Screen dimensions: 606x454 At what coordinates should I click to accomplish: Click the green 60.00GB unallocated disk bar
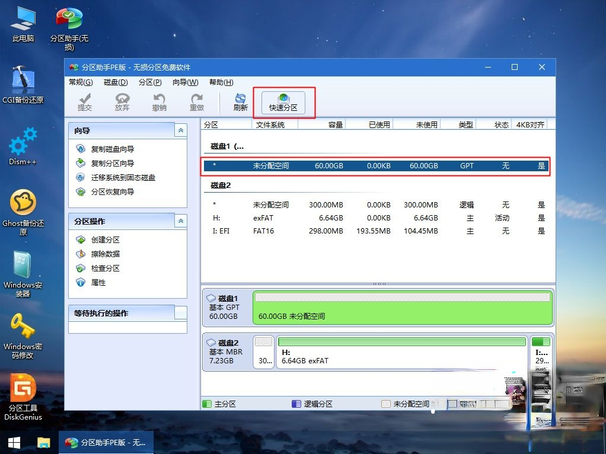403,308
